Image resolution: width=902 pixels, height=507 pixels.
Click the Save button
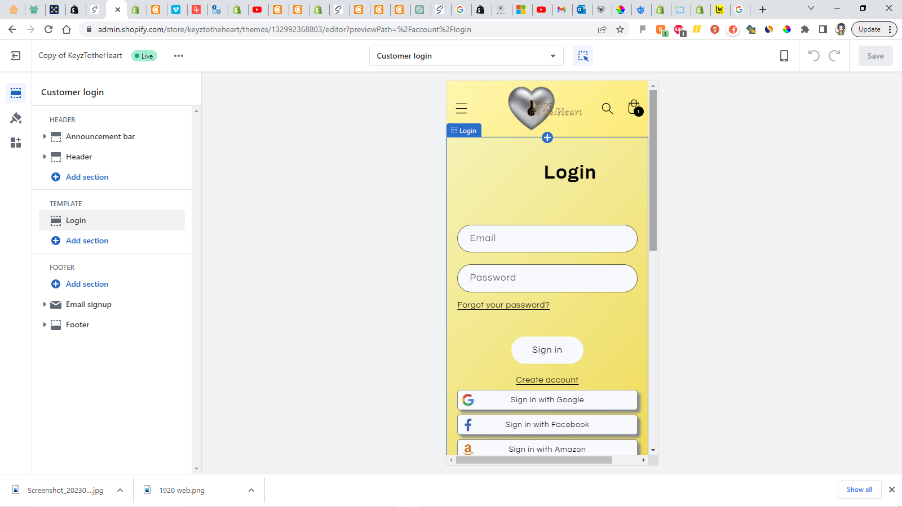coord(876,56)
